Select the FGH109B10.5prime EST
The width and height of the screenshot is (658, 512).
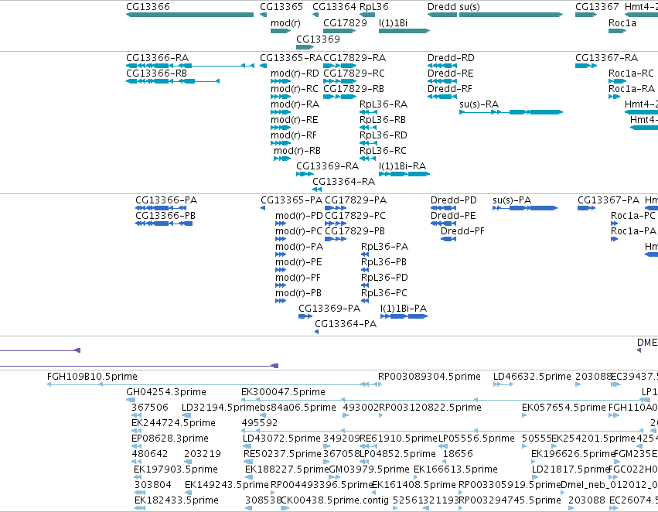pos(214,384)
